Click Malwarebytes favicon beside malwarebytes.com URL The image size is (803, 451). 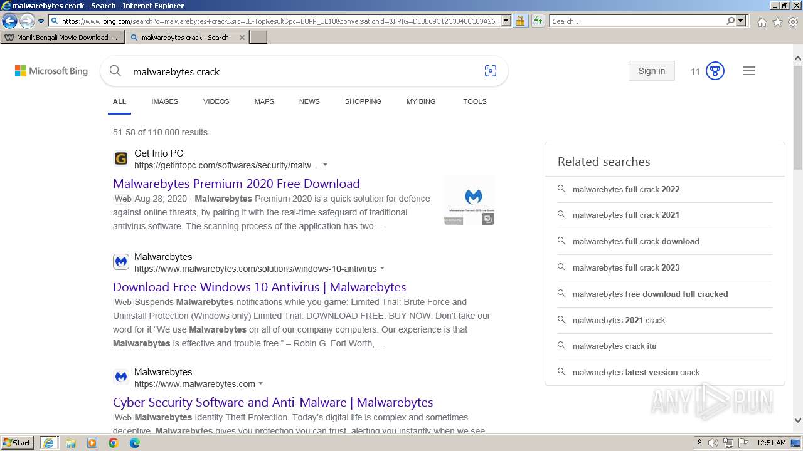[x=121, y=377]
